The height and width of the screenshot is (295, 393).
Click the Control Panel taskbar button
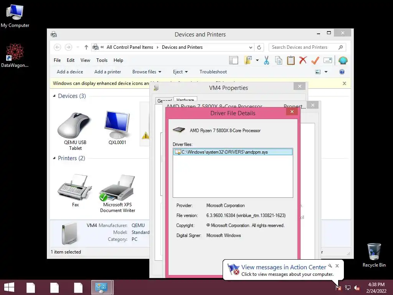point(101,287)
